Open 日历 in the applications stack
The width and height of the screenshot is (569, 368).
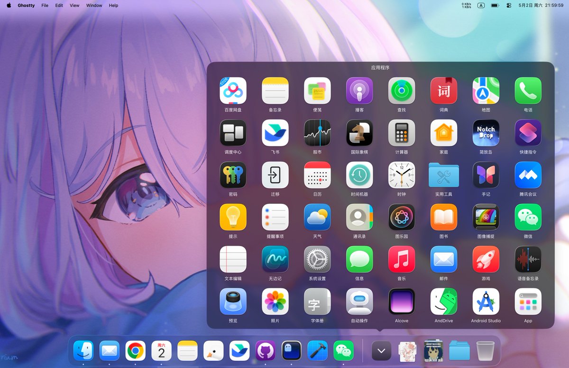tap(317, 175)
